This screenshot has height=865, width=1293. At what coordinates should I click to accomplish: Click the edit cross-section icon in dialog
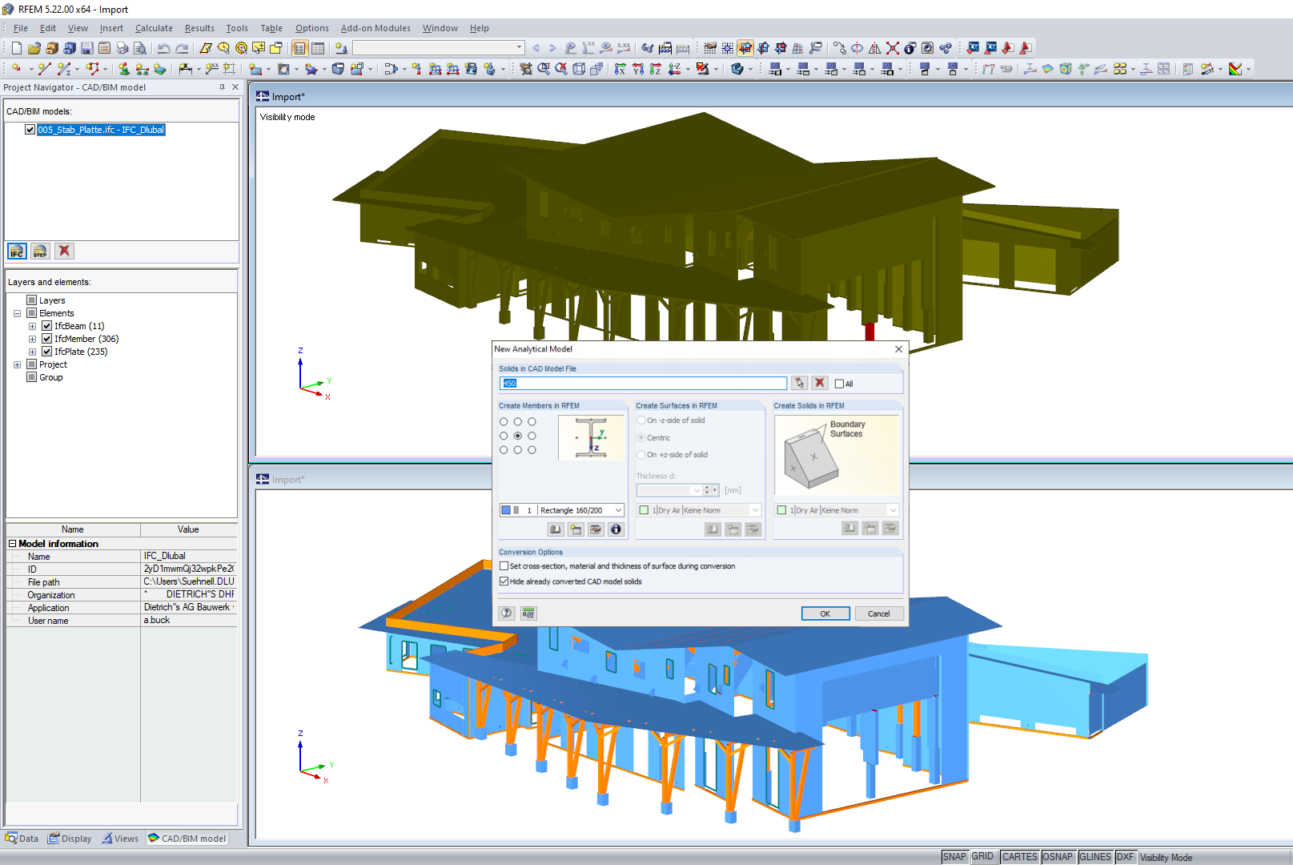click(x=596, y=529)
